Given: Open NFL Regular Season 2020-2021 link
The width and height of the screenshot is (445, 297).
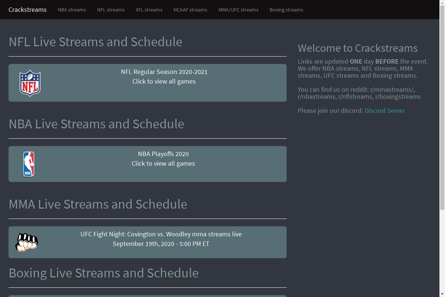Looking at the screenshot, I should 164,72.
